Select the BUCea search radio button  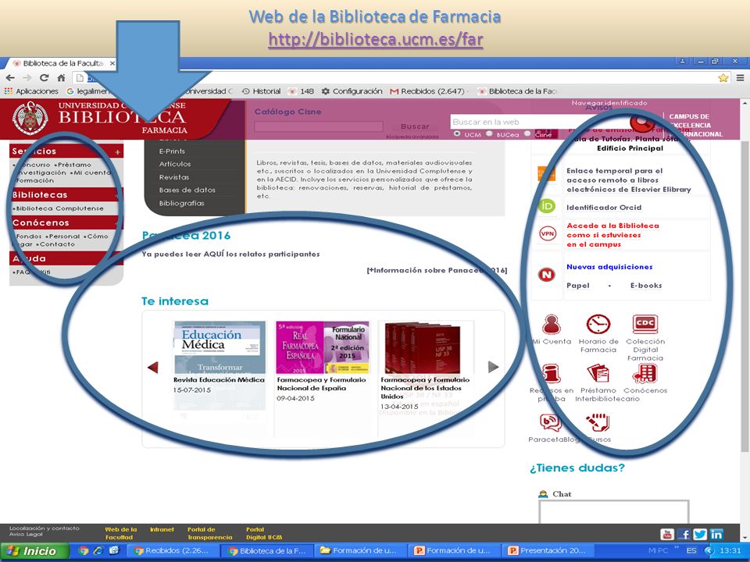tap(489, 133)
